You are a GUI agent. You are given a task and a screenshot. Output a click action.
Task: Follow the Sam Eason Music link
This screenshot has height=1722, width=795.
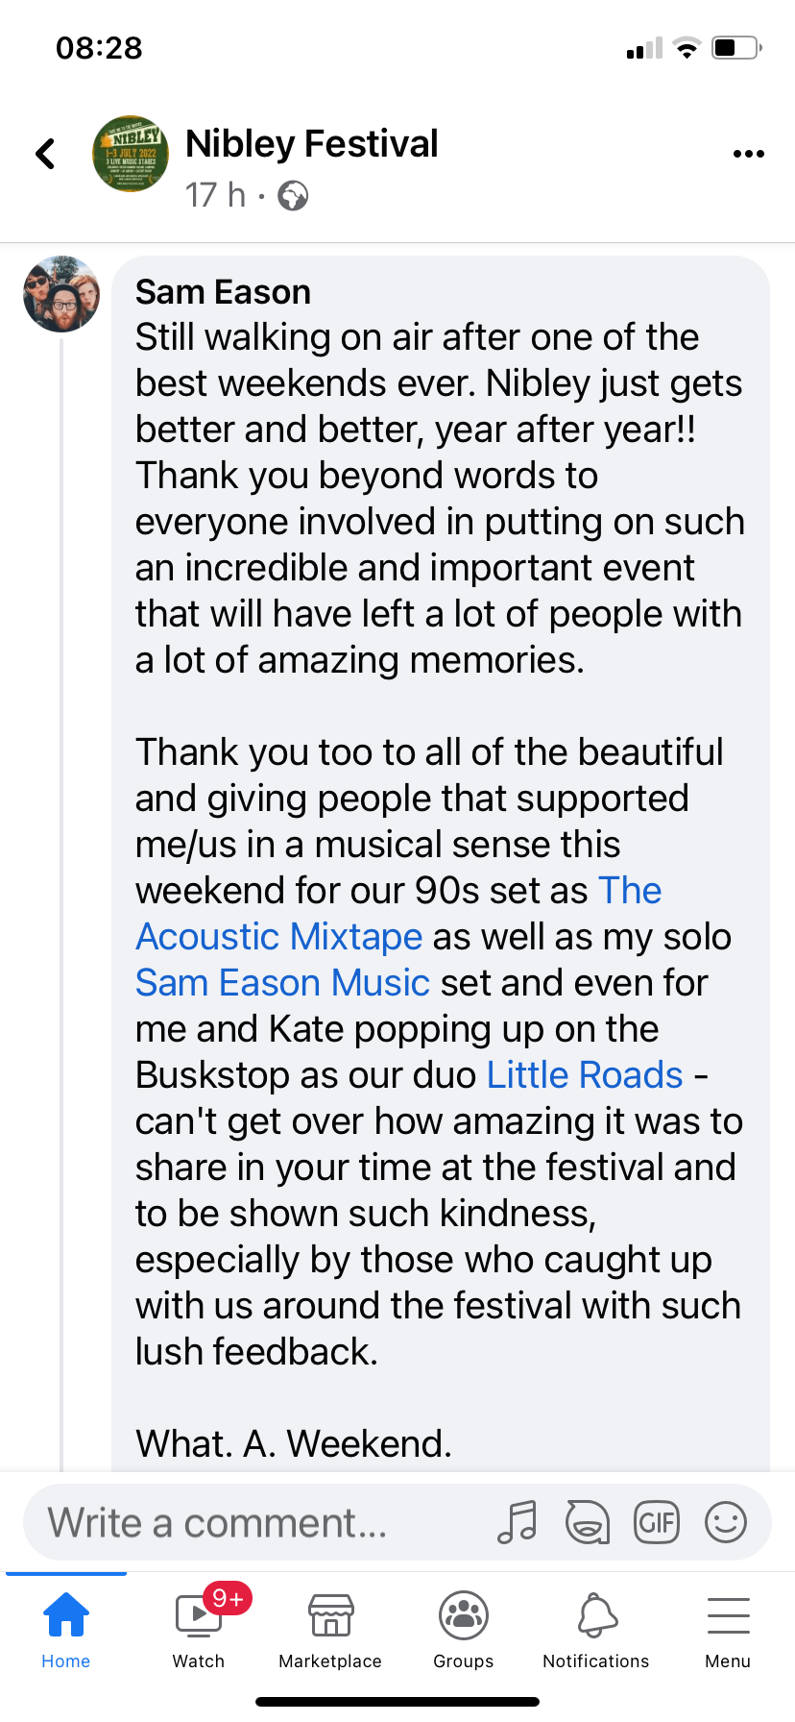coord(282,982)
